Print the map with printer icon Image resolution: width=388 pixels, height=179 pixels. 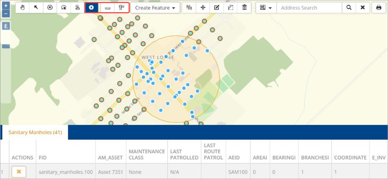pos(379,8)
